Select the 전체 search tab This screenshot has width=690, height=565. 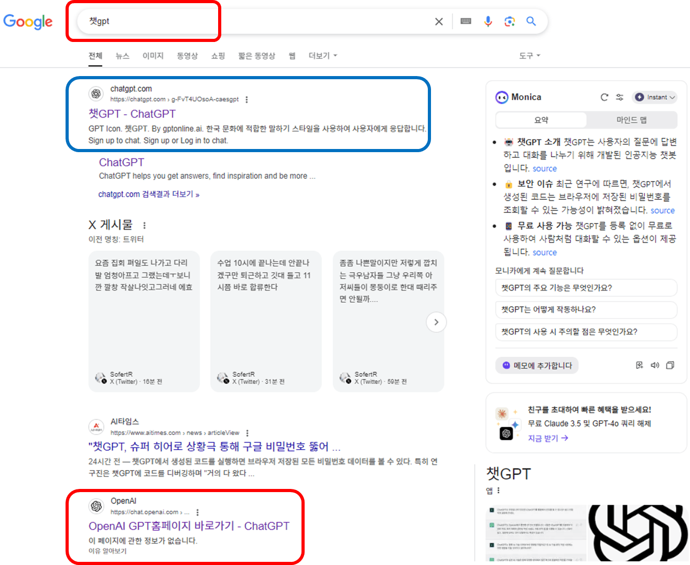coord(95,56)
